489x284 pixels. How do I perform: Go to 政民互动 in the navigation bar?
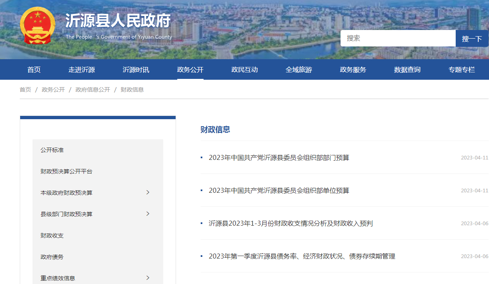click(244, 69)
